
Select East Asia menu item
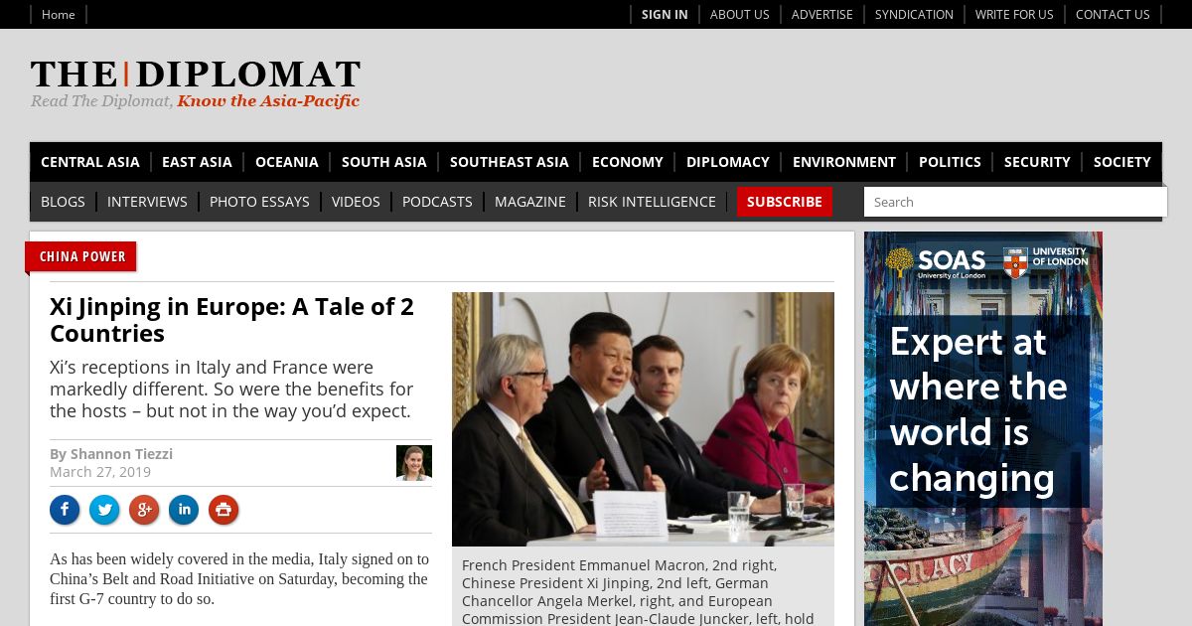point(197,162)
